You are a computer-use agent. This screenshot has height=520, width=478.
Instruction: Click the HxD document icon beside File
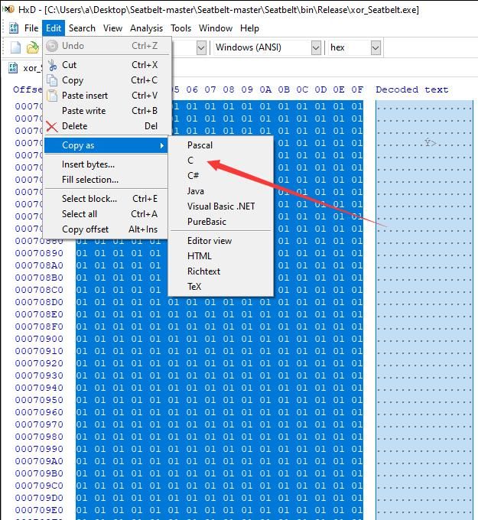pyautogui.click(x=14, y=28)
